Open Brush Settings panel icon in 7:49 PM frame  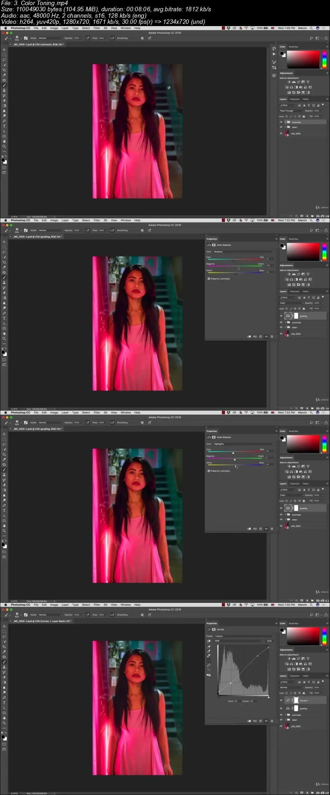(274, 62)
